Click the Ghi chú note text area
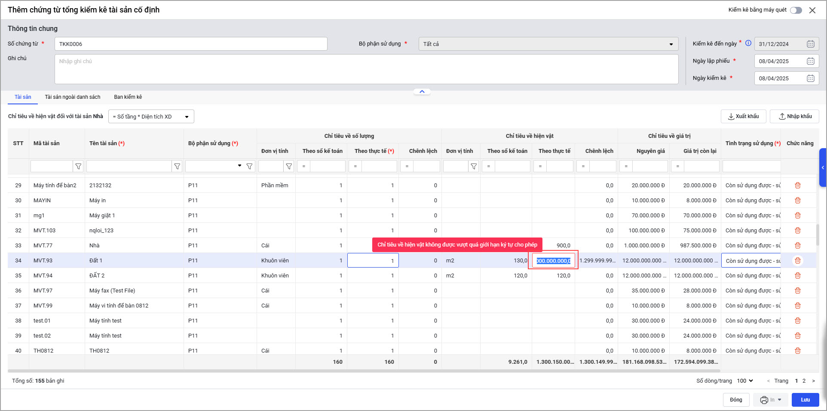The width and height of the screenshot is (827, 411). 366,69
